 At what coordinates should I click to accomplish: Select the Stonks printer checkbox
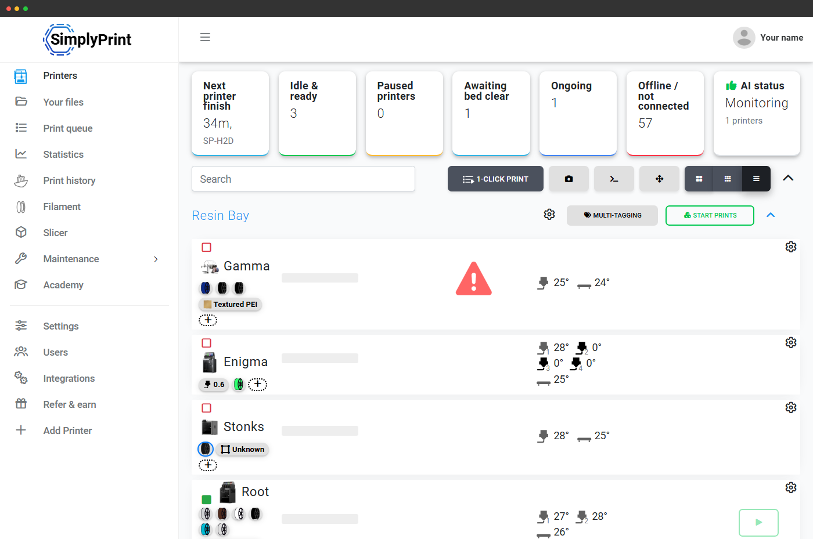pos(206,408)
